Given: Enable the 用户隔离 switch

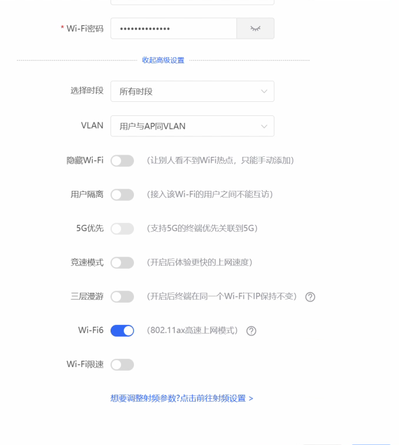Looking at the screenshot, I should point(122,194).
